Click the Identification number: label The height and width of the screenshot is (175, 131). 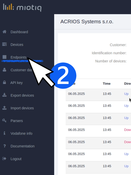tap(109, 53)
